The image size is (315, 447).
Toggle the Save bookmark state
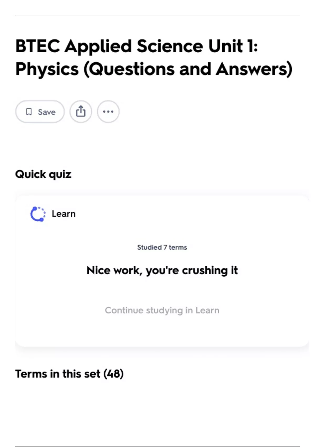point(39,112)
